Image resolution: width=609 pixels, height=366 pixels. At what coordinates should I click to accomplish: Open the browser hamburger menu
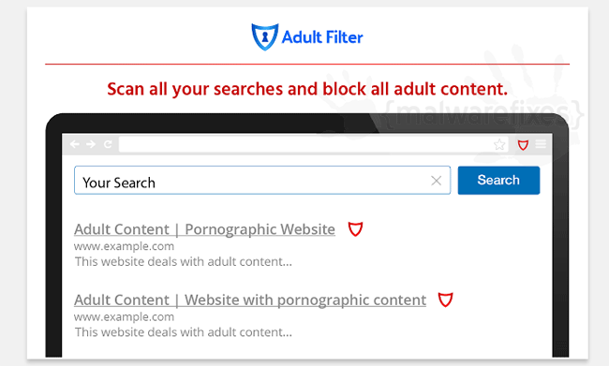pos(541,144)
